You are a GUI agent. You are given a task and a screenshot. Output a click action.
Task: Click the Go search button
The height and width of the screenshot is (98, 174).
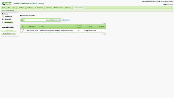48,20
